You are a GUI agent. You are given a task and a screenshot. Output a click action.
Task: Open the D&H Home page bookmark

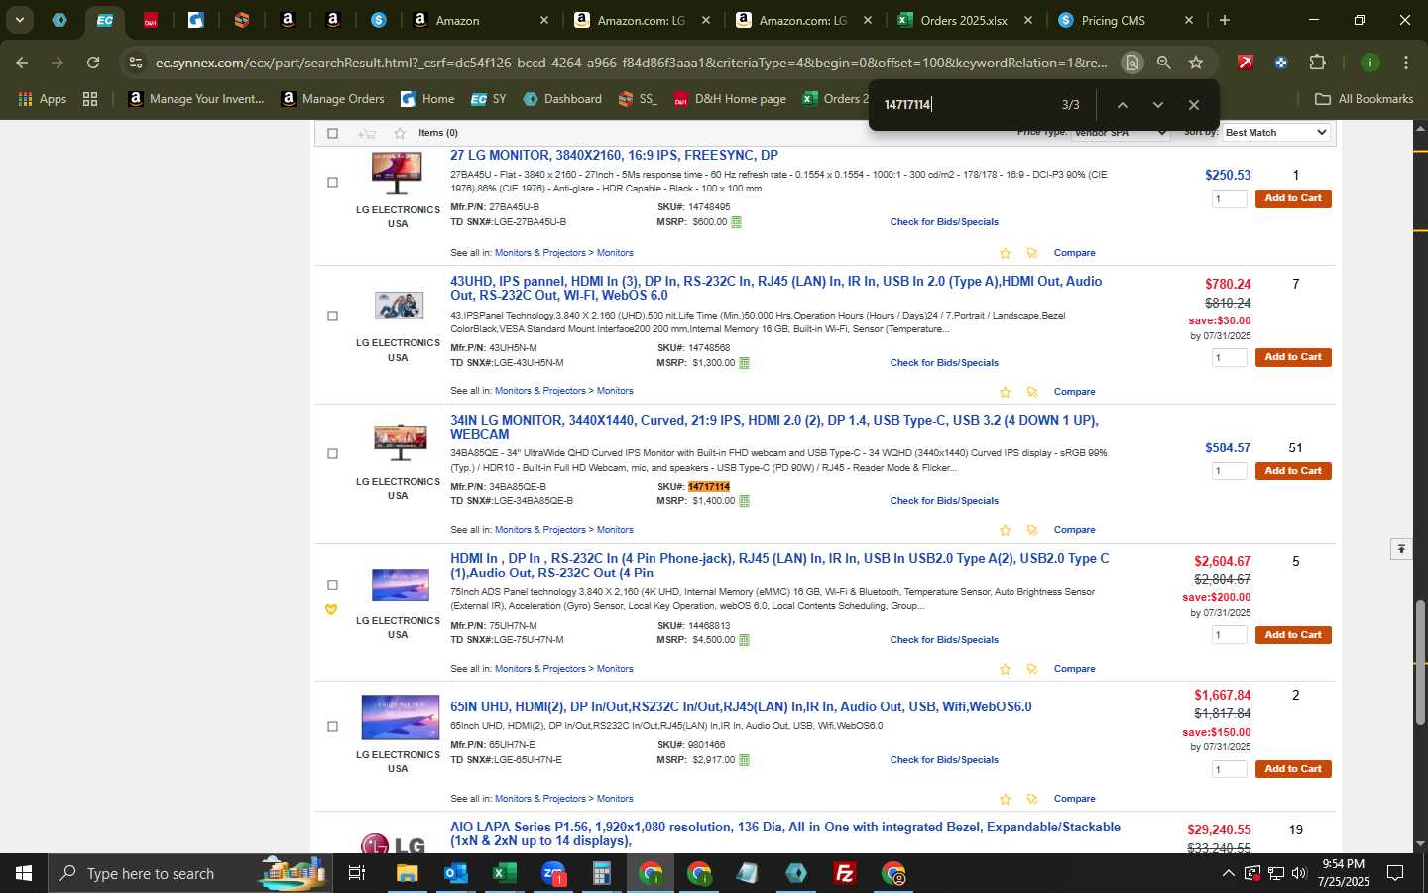pos(730,99)
